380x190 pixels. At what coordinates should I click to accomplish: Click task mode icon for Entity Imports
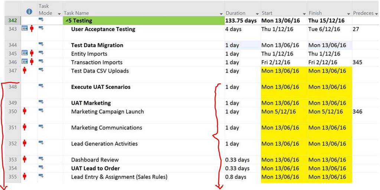click(x=41, y=53)
